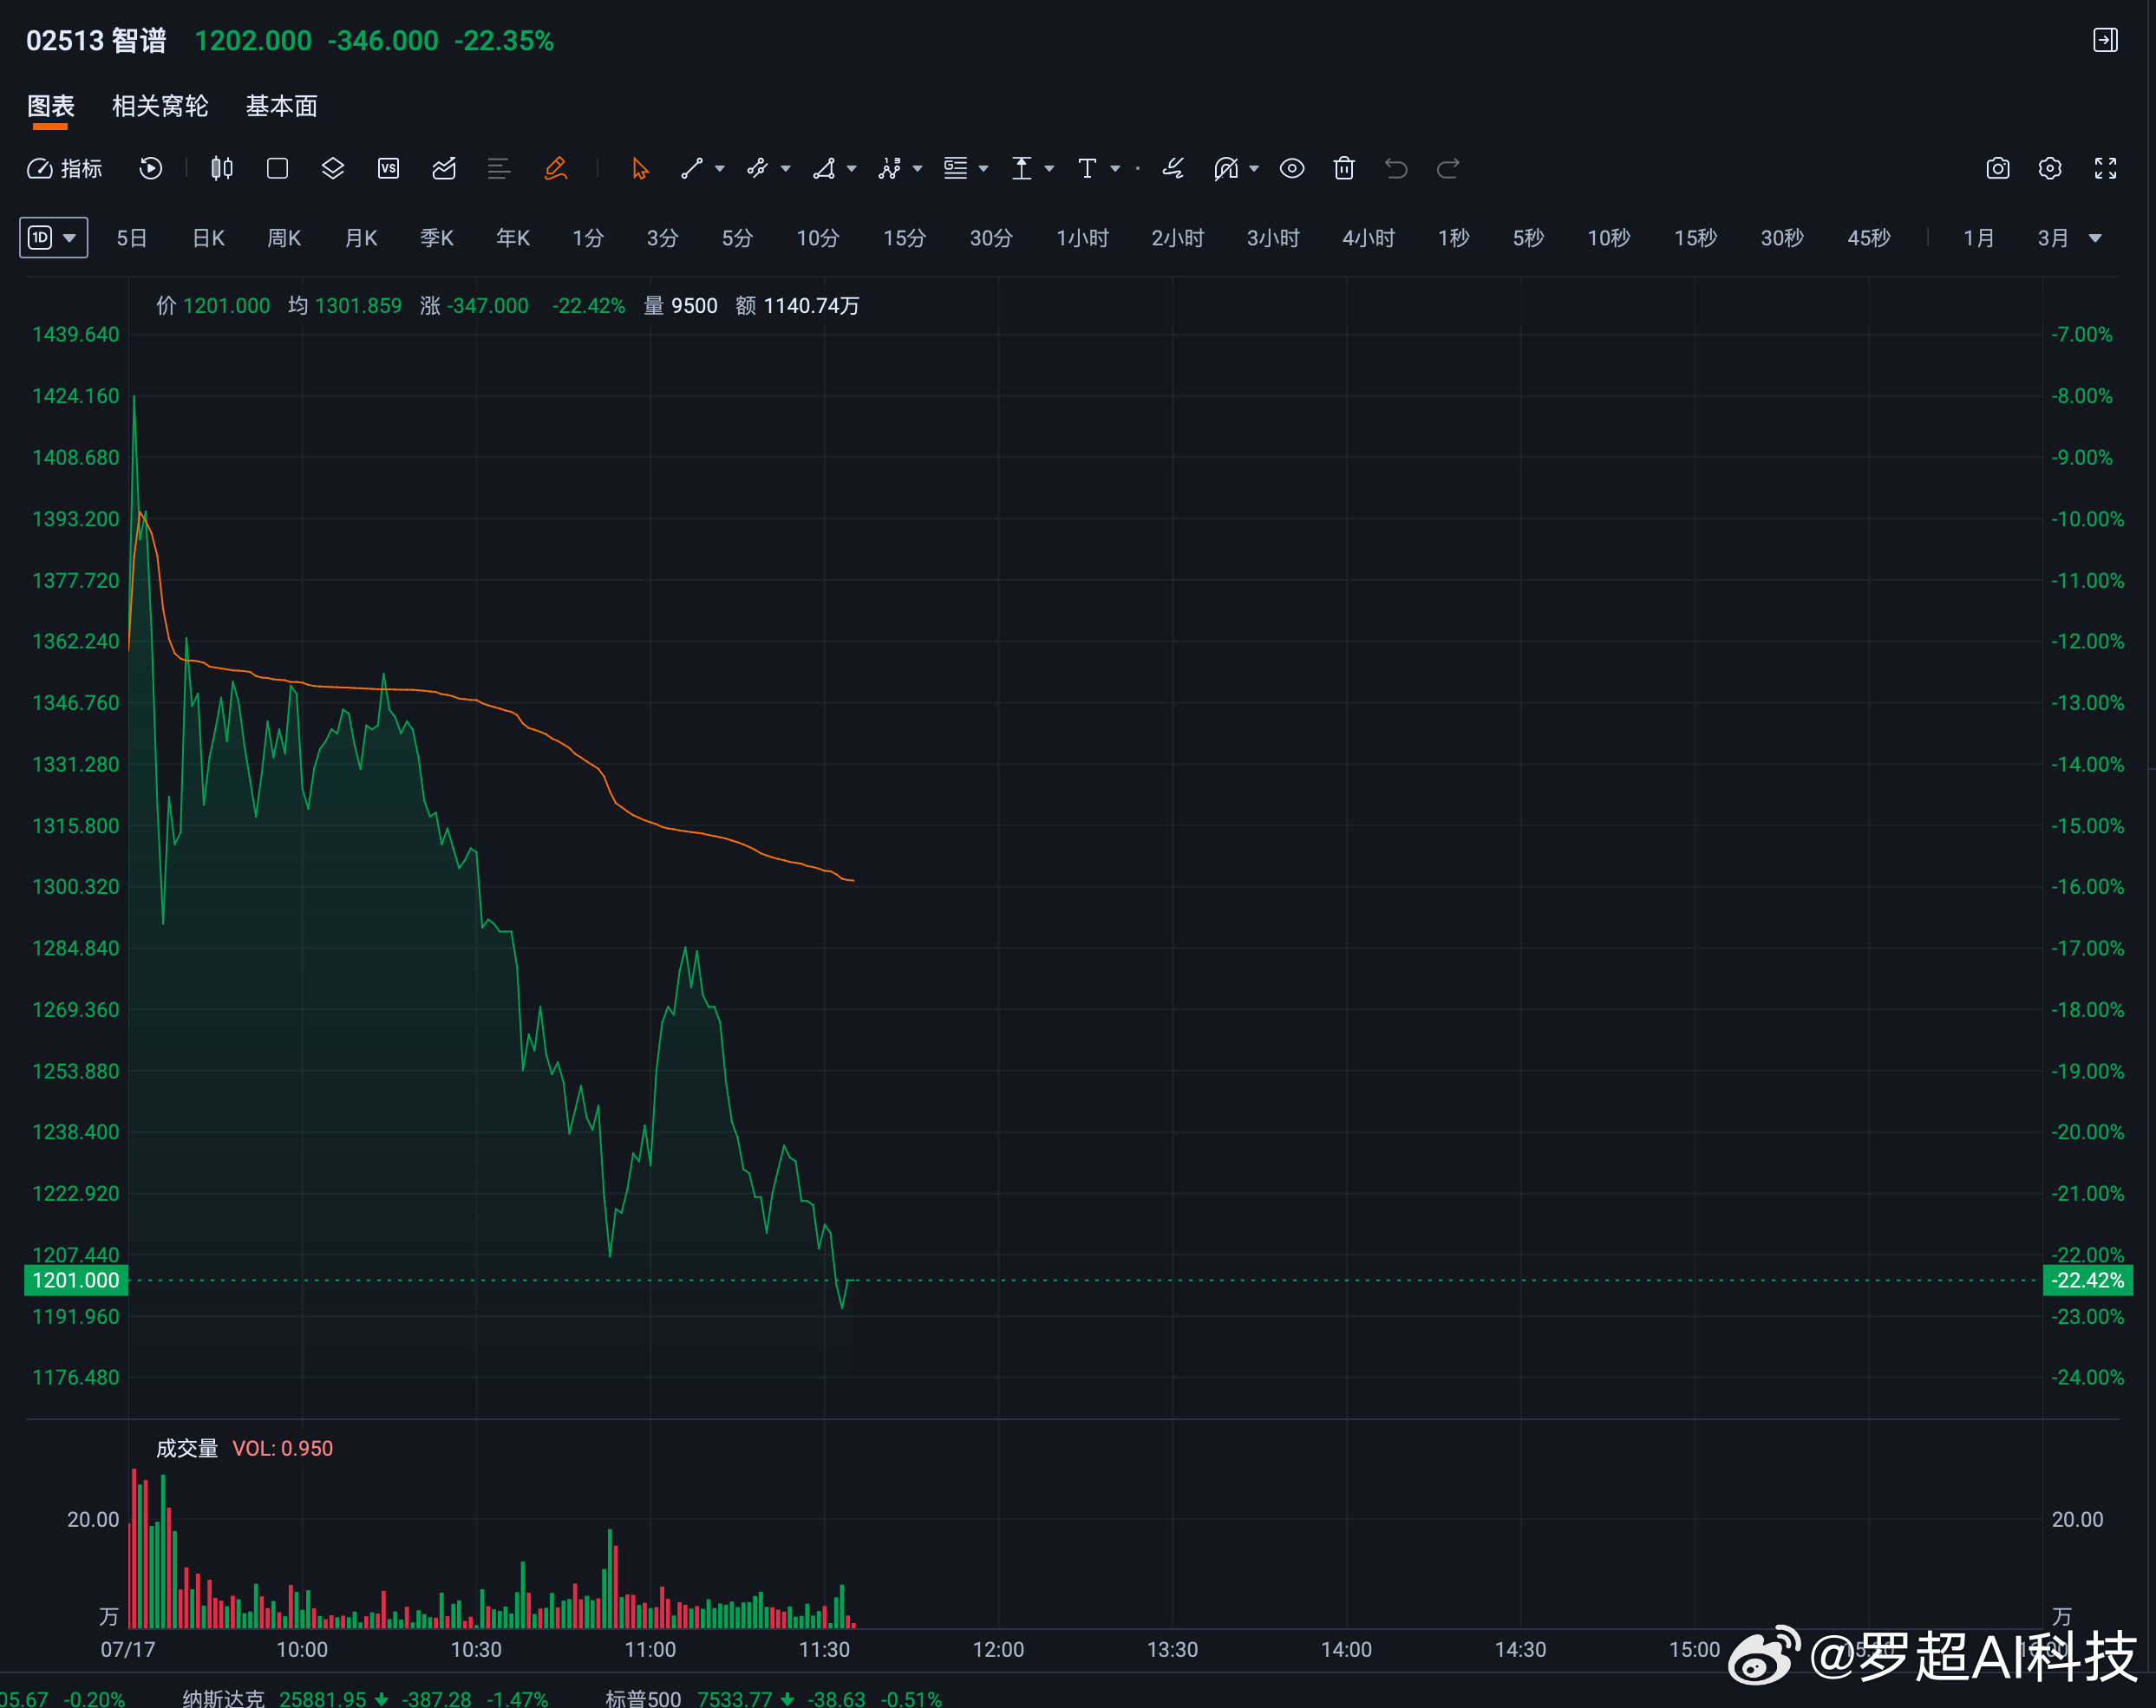Select 季K timeframe
The image size is (2156, 1708).
pyautogui.click(x=437, y=238)
